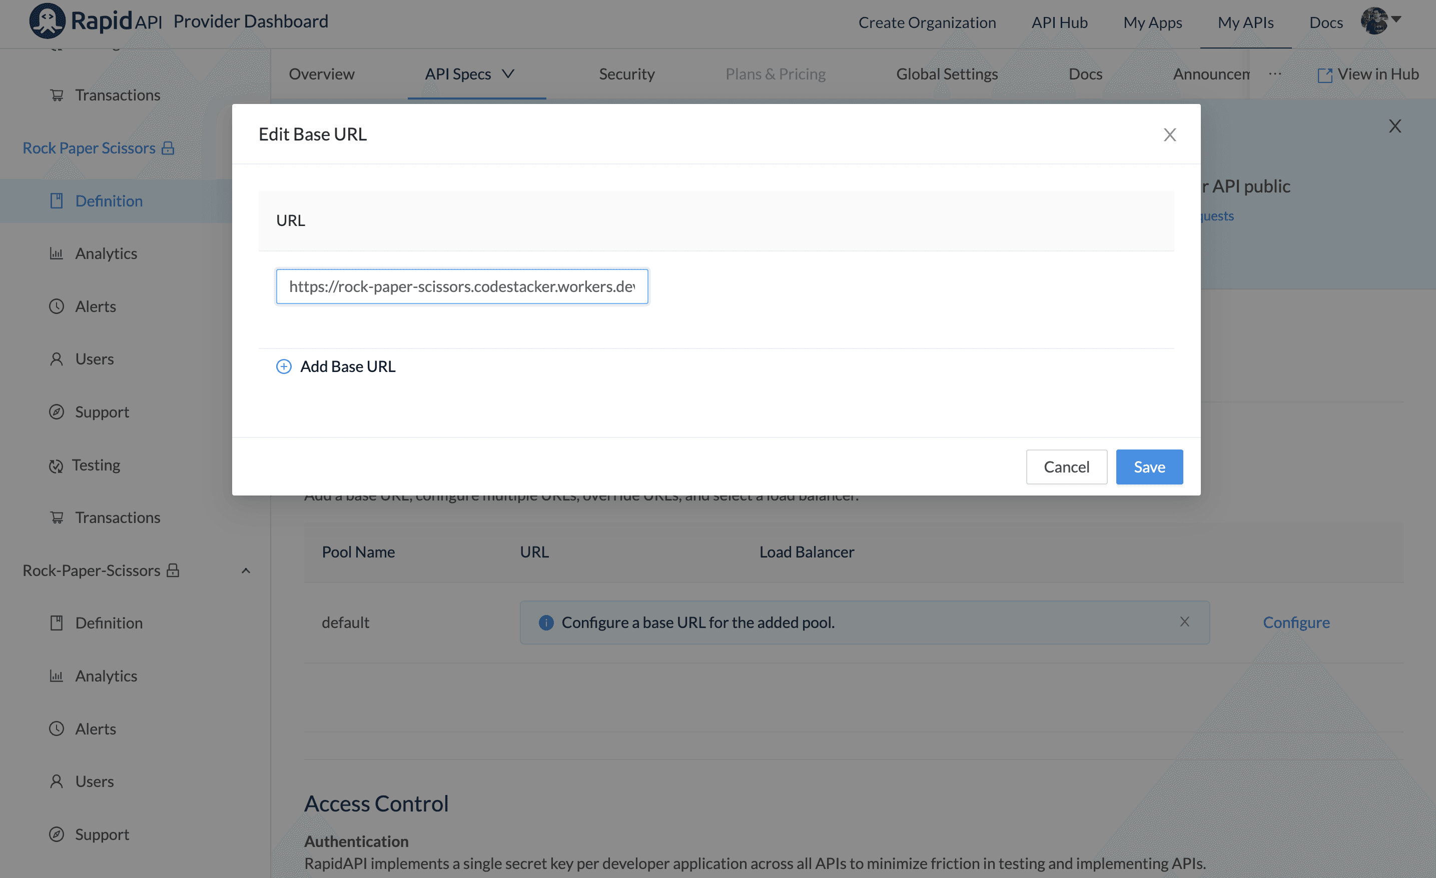The height and width of the screenshot is (878, 1436).
Task: Click the Testing icon in the sidebar
Action: (x=56, y=466)
